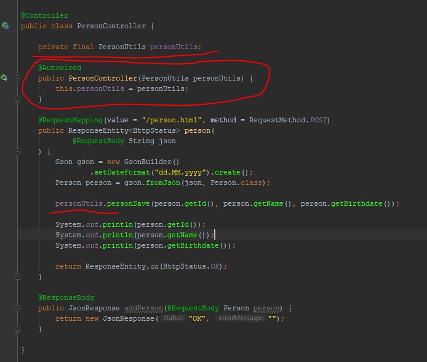Click the fold end marker at constructor's closing brace
The height and width of the screenshot is (362, 427).
tap(17, 100)
